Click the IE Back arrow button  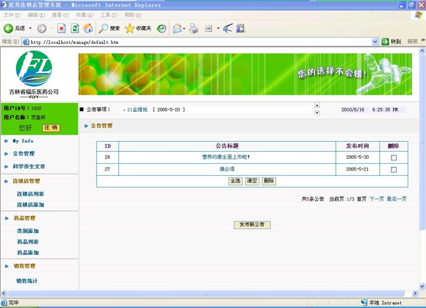point(9,29)
